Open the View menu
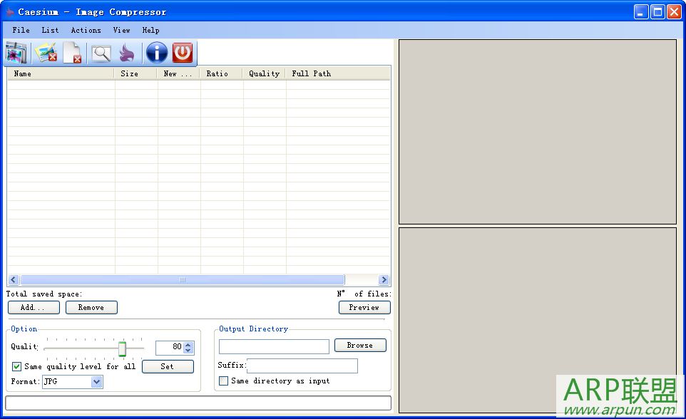Screen dimensions: 686x419 click(121, 30)
